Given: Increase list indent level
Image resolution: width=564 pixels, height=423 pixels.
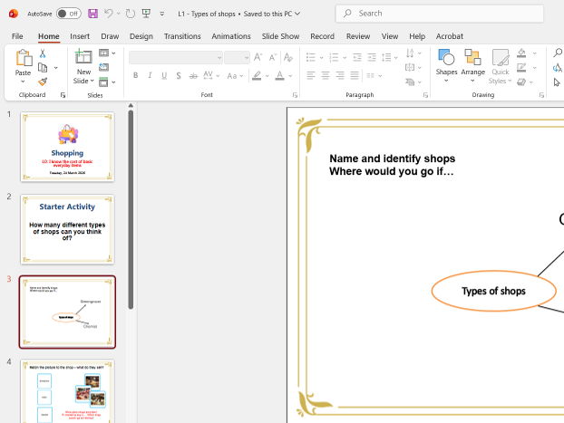Looking at the screenshot, I should (372, 57).
